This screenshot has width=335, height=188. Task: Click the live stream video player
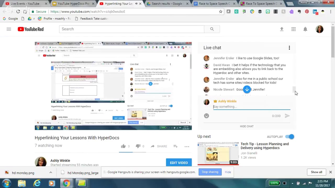coord(113,86)
